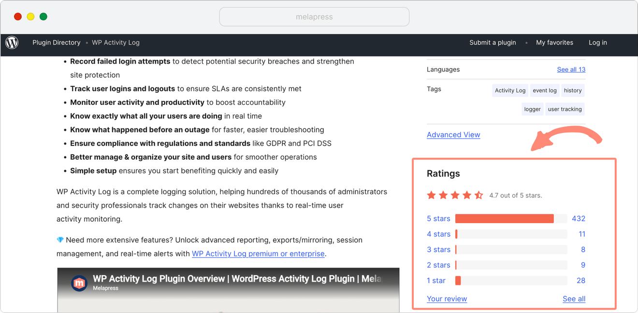Select the user tracking tag
Image resolution: width=638 pixels, height=313 pixels.
point(565,109)
